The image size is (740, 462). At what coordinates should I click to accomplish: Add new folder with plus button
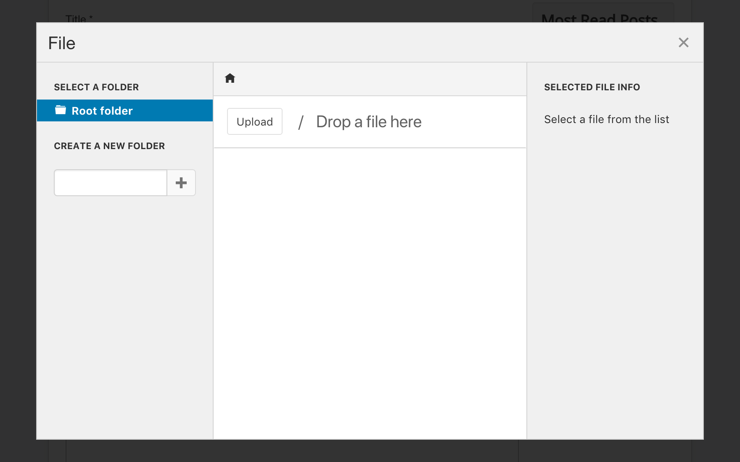(x=181, y=183)
